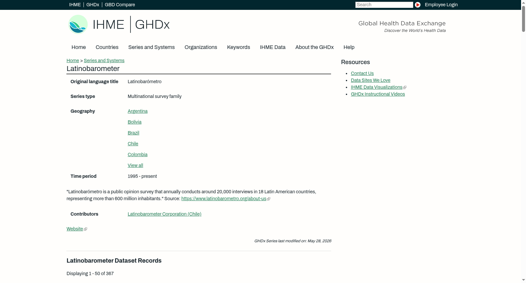Click Series and Systems breadcrumb link
The image size is (526, 283).
tap(104, 60)
